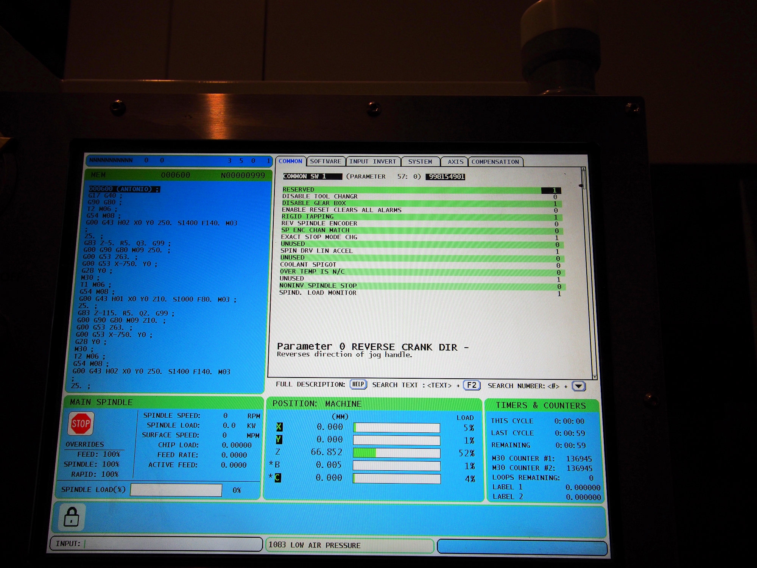The image size is (757, 568).
Task: Switch to the SOFTWARE tab
Action: (326, 161)
